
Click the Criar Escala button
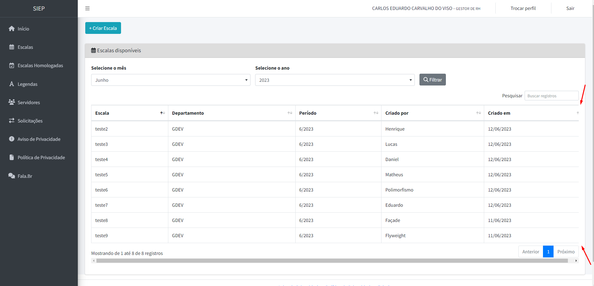click(x=103, y=28)
